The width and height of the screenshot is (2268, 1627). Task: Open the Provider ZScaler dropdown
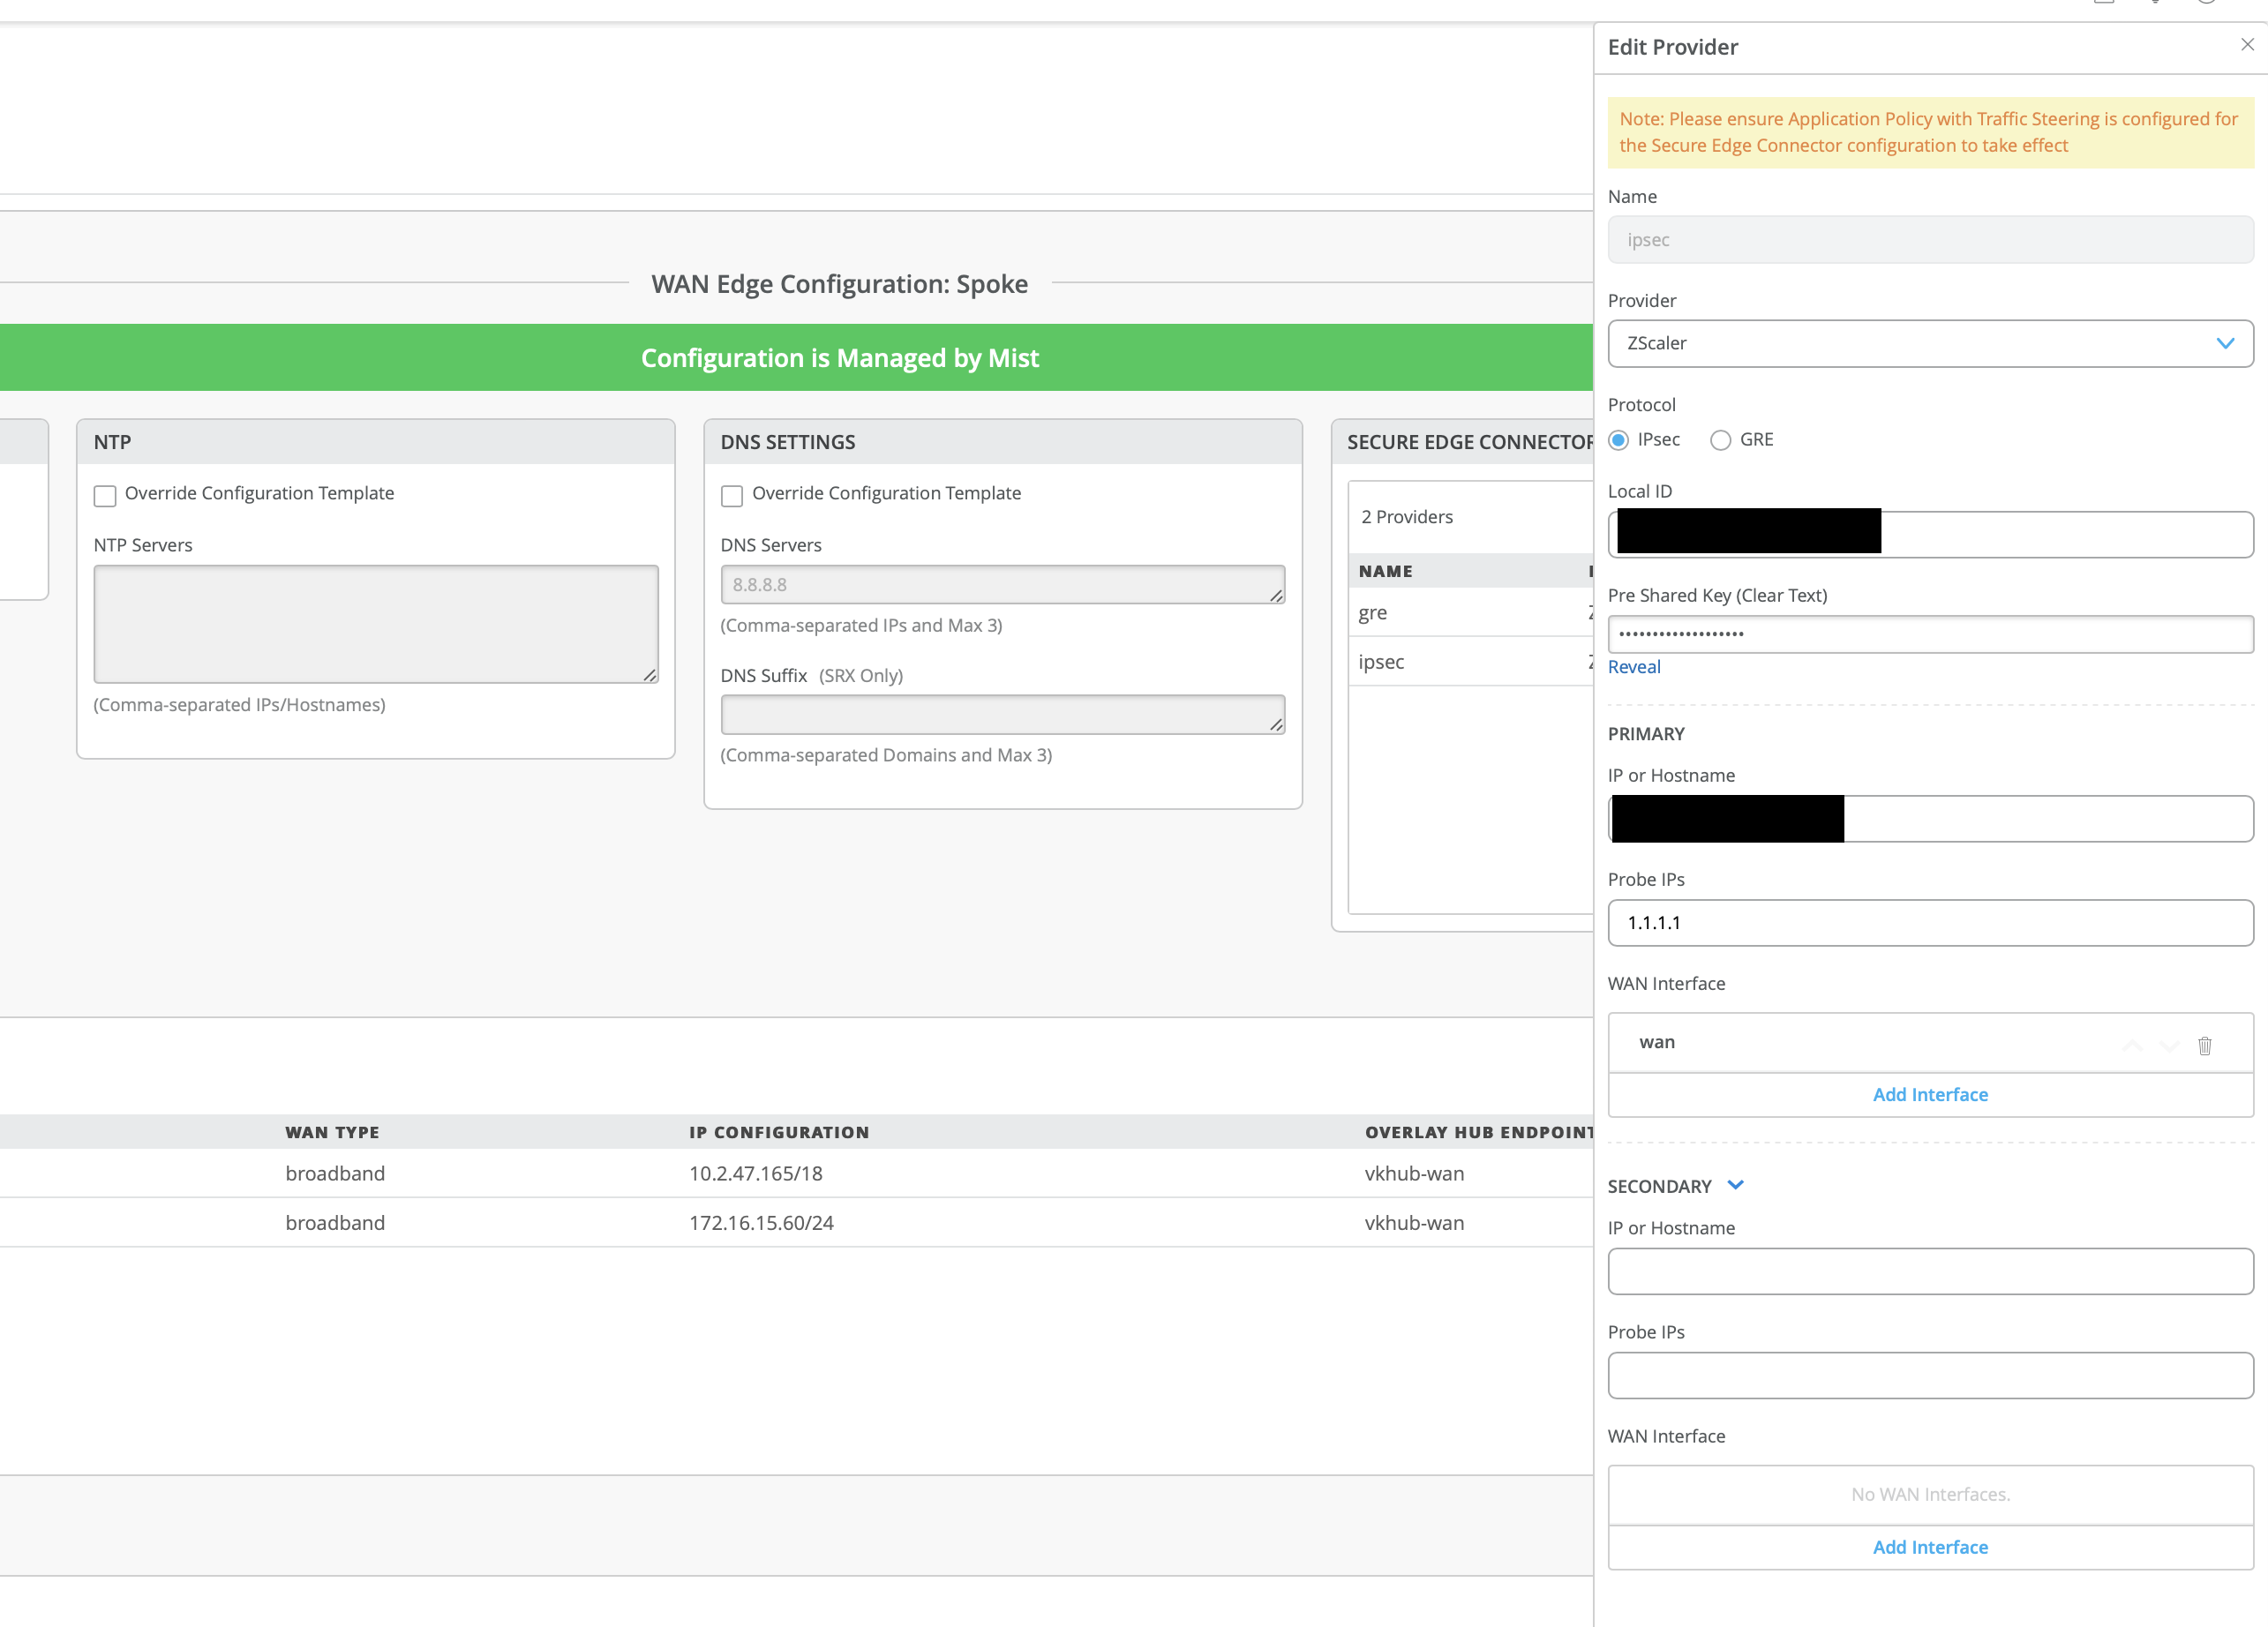1929,344
